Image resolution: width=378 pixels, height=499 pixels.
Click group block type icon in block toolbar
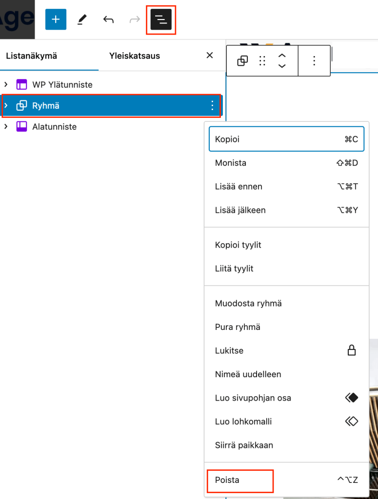point(242,60)
